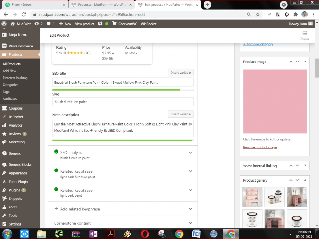
Task: Move Yoast internal linking panel up
Action: coord(291,166)
